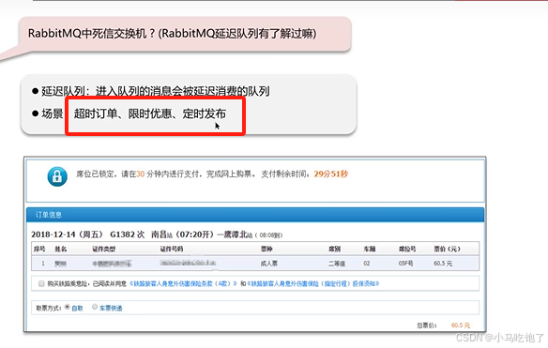
Task: Click the row number 1 cell
Action: (x=43, y=264)
